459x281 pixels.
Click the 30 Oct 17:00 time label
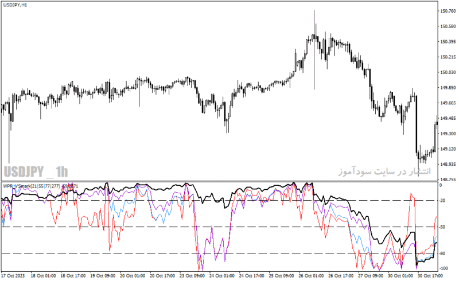[x=430, y=276]
